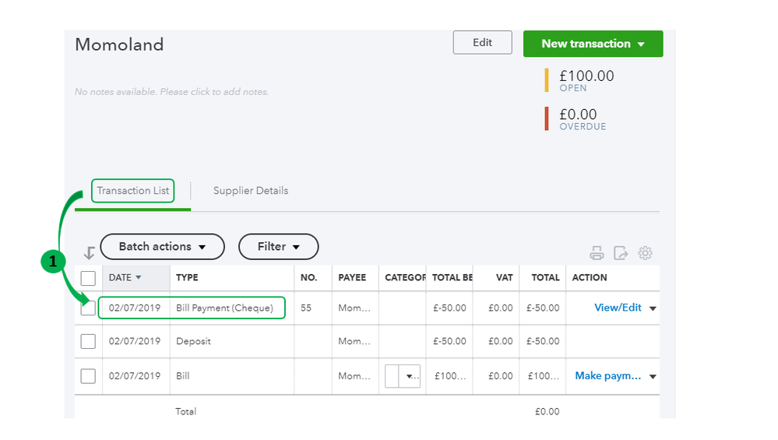
Task: Expand the Filter dropdown
Action: tap(278, 246)
